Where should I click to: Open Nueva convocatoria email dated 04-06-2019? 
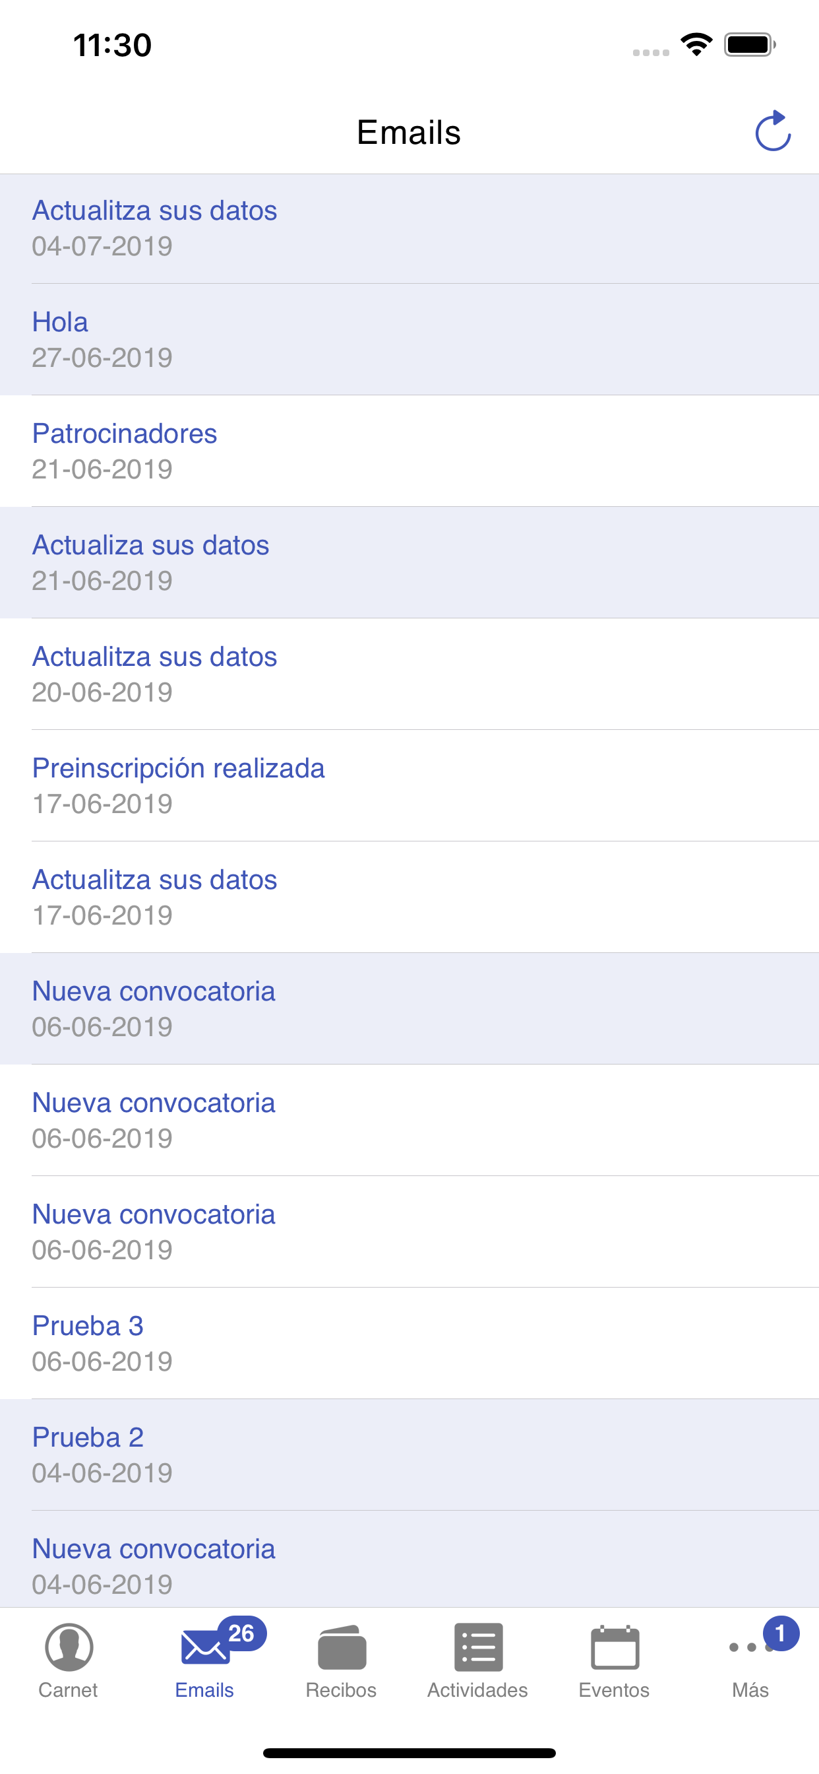point(409,1565)
